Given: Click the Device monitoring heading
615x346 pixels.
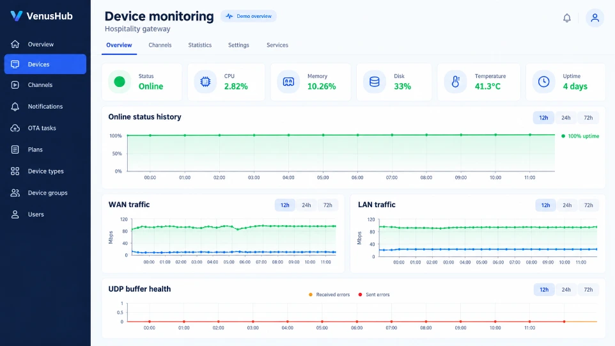Looking at the screenshot, I should (159, 16).
